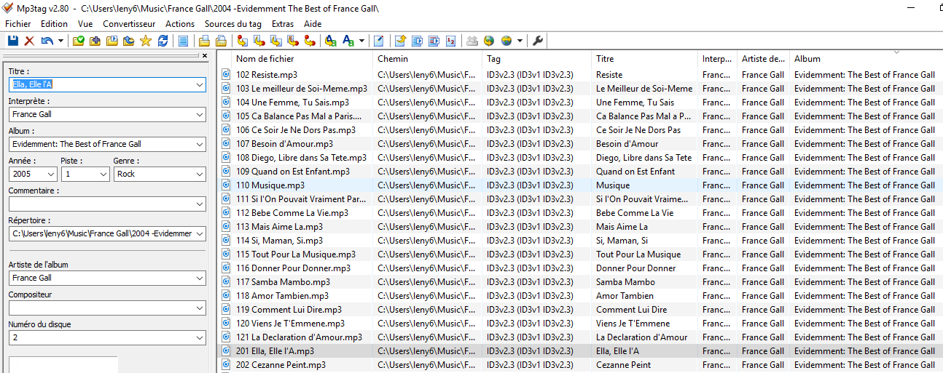Click the second Aa Quick Actions icon
The width and height of the screenshot is (943, 373).
[x=348, y=41]
